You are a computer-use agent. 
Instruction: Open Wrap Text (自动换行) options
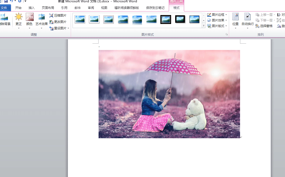[x=247, y=20]
